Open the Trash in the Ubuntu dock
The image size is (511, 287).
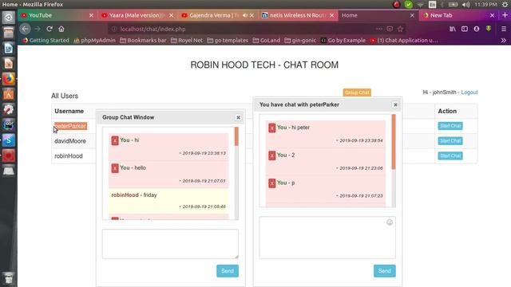9,278
